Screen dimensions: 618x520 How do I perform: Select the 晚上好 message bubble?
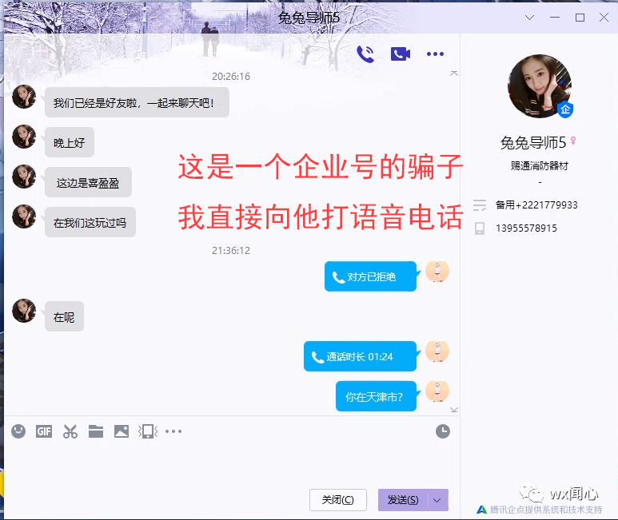click(70, 142)
